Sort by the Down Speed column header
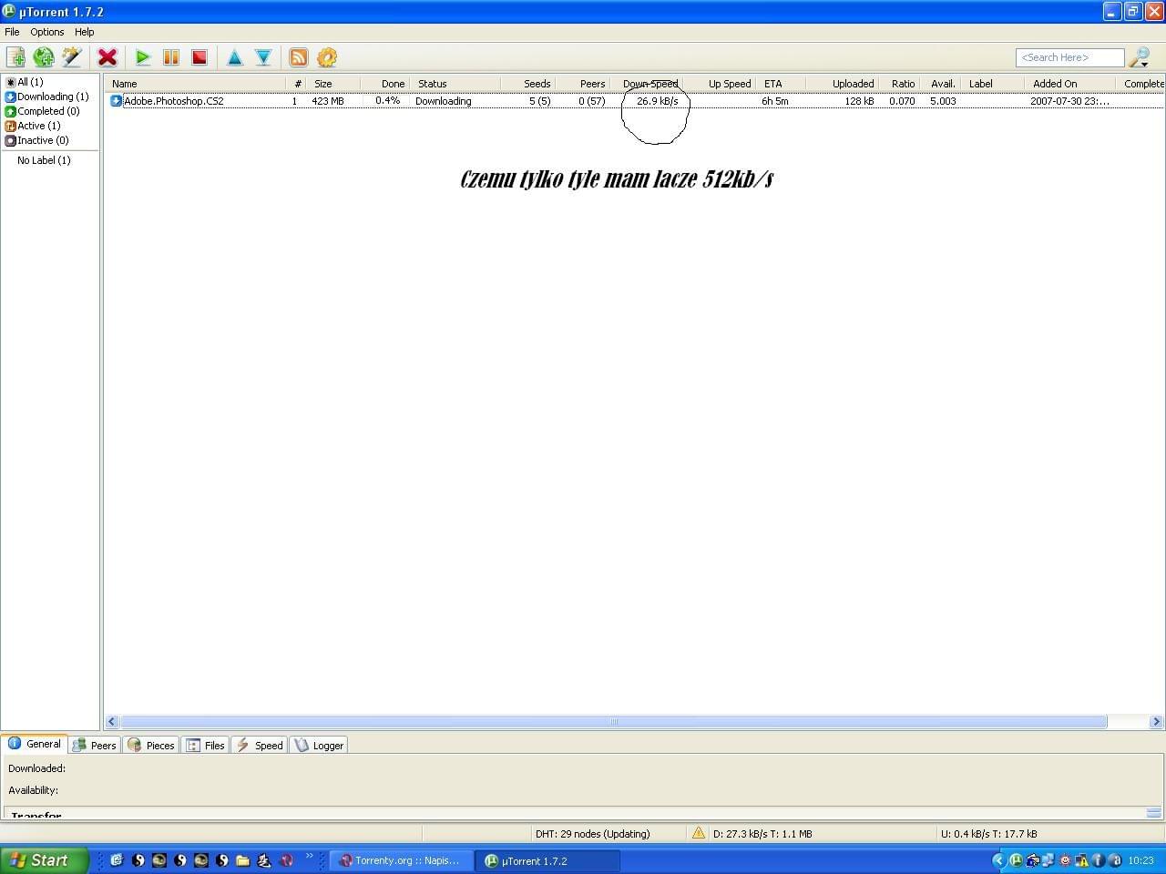Screen dimensions: 1166x874 coord(646,84)
